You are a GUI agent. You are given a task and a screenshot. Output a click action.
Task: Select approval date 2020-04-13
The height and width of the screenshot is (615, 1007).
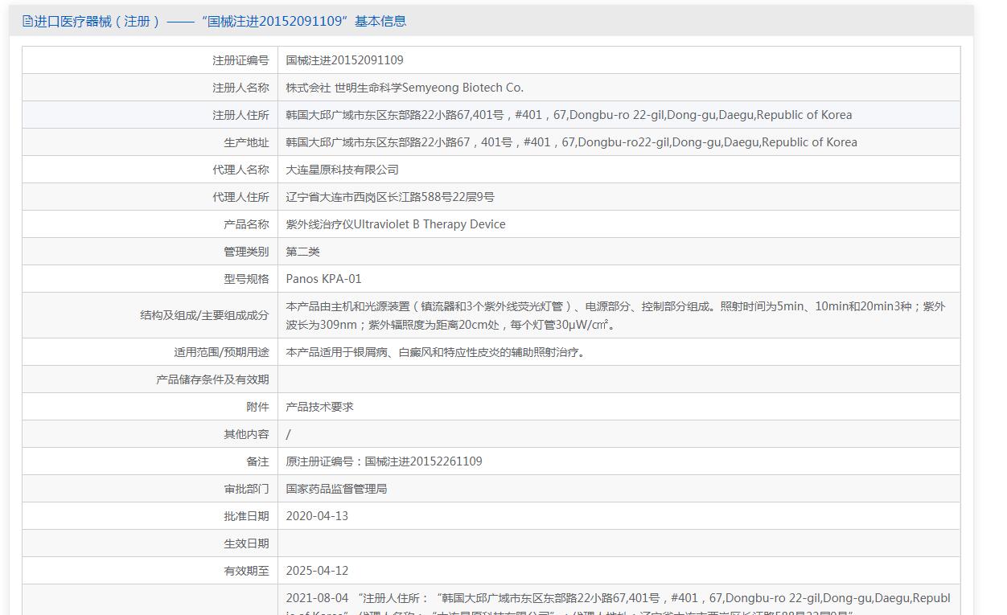[317, 516]
